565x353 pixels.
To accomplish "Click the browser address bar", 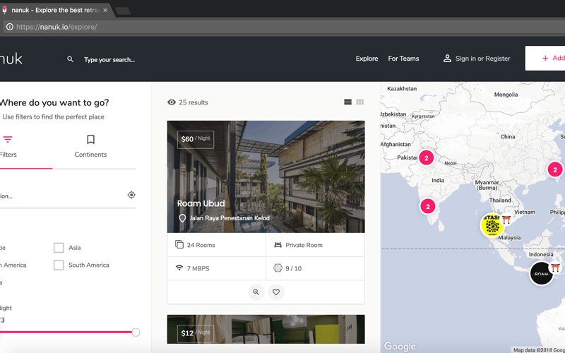I will tap(284, 27).
